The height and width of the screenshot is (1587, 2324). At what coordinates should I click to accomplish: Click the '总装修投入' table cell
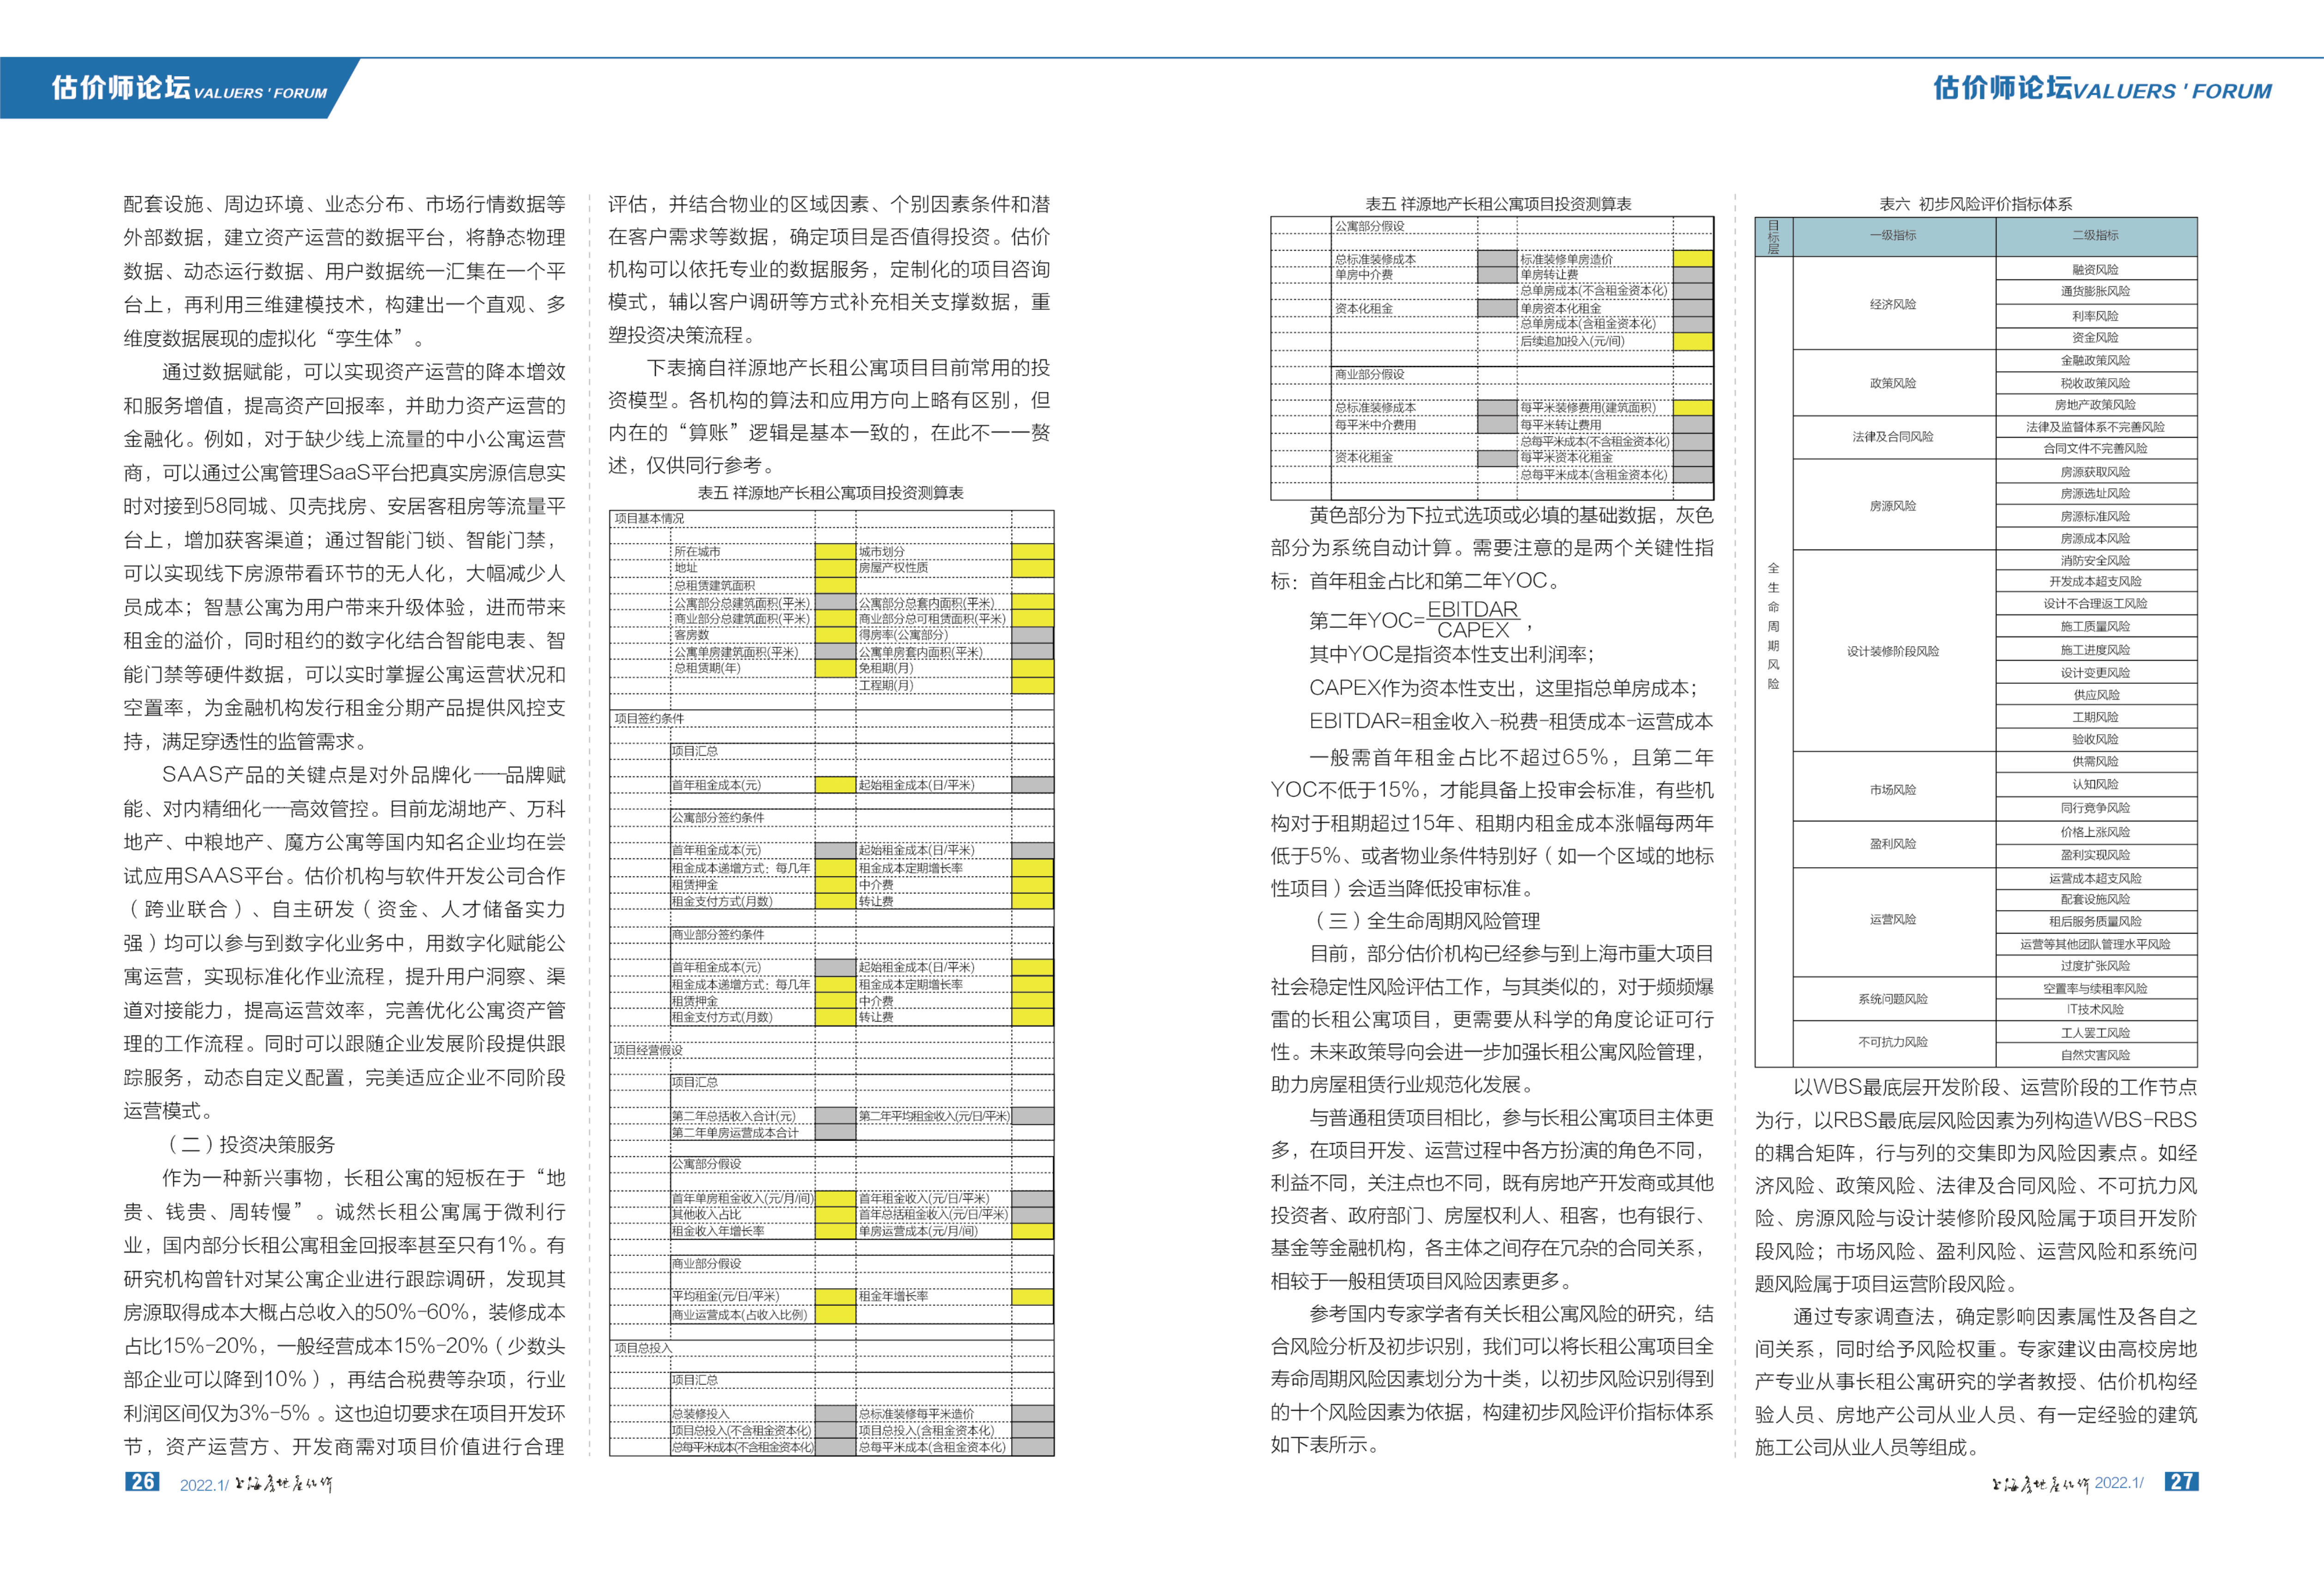[x=743, y=1414]
